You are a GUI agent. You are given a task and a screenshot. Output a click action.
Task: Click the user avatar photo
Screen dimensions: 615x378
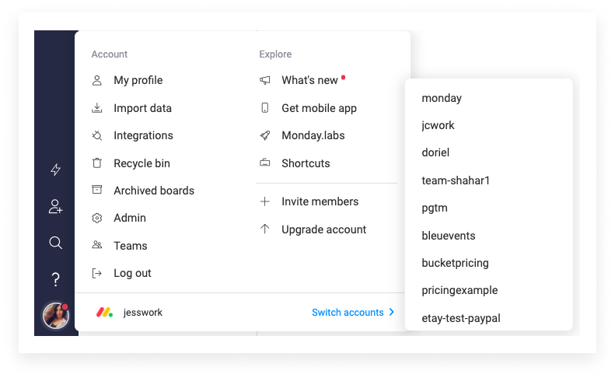pyautogui.click(x=56, y=315)
